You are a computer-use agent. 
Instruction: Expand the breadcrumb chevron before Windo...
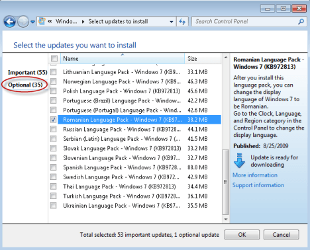[x=50, y=21]
